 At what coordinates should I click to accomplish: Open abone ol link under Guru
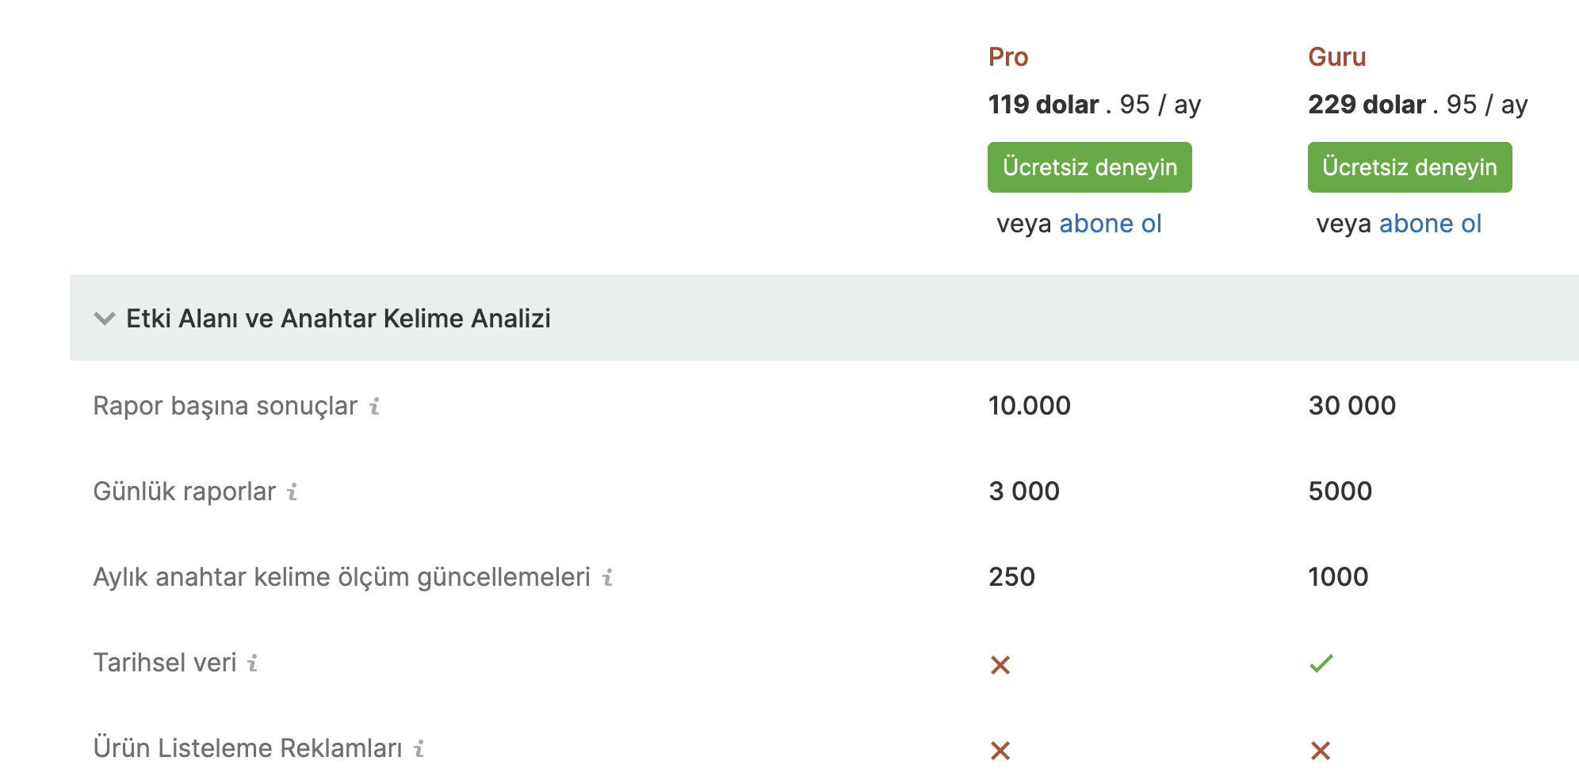pyautogui.click(x=1430, y=224)
